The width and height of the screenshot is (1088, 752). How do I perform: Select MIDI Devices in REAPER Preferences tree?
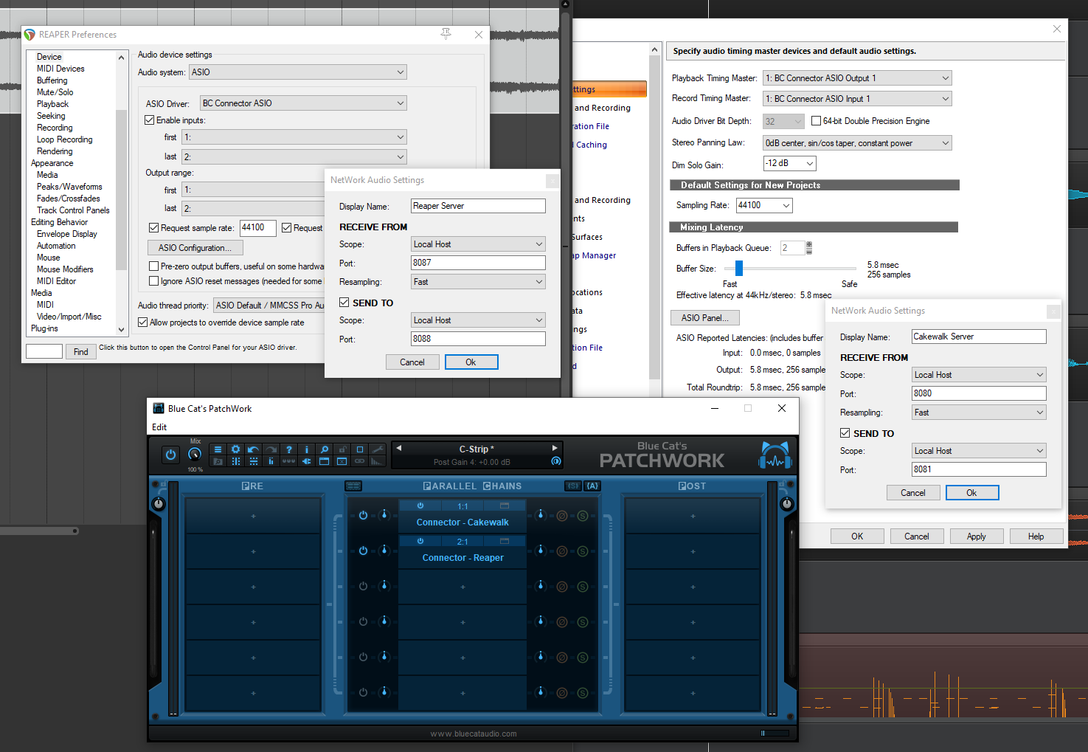(x=60, y=69)
